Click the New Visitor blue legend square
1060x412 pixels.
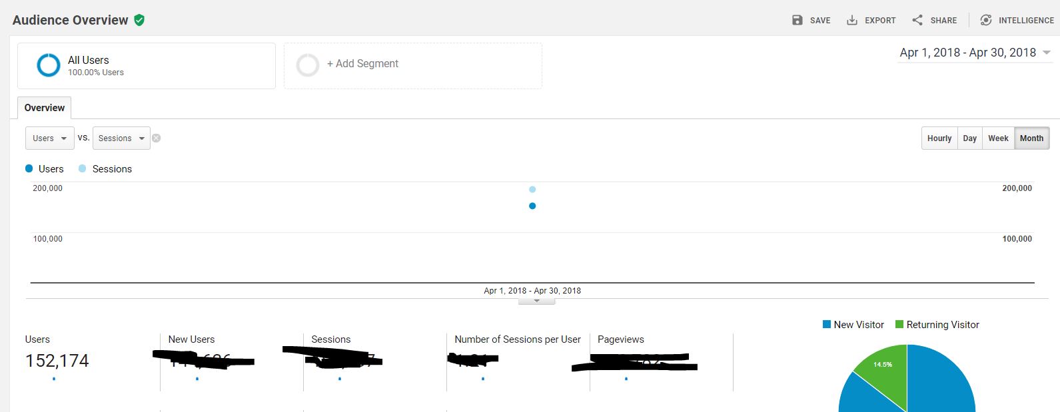[827, 324]
